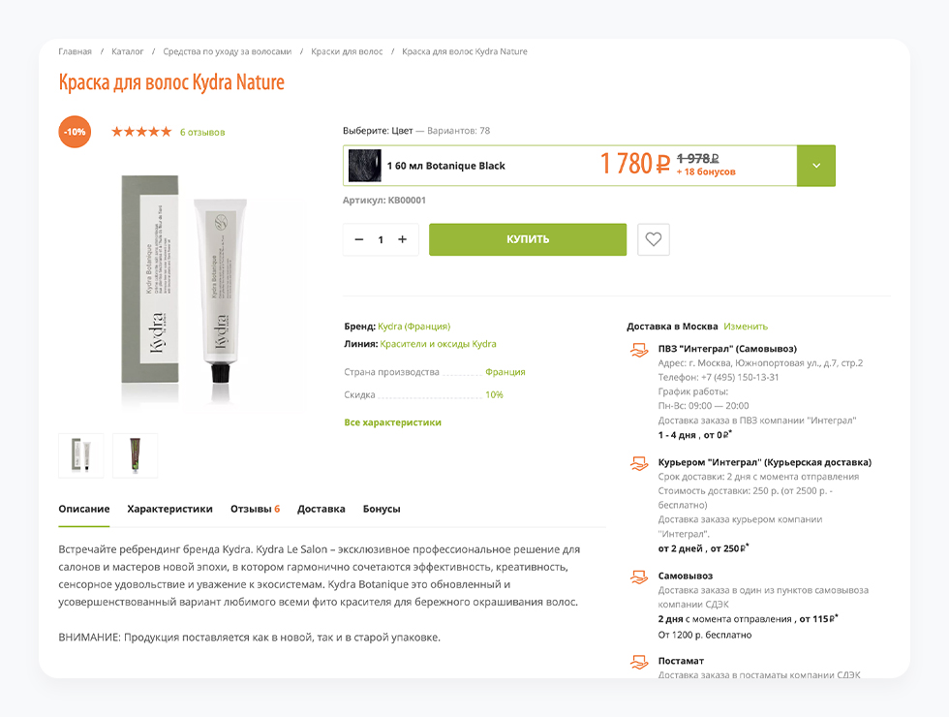
Task: Expand 'Все характеристики' link
Action: (x=392, y=422)
